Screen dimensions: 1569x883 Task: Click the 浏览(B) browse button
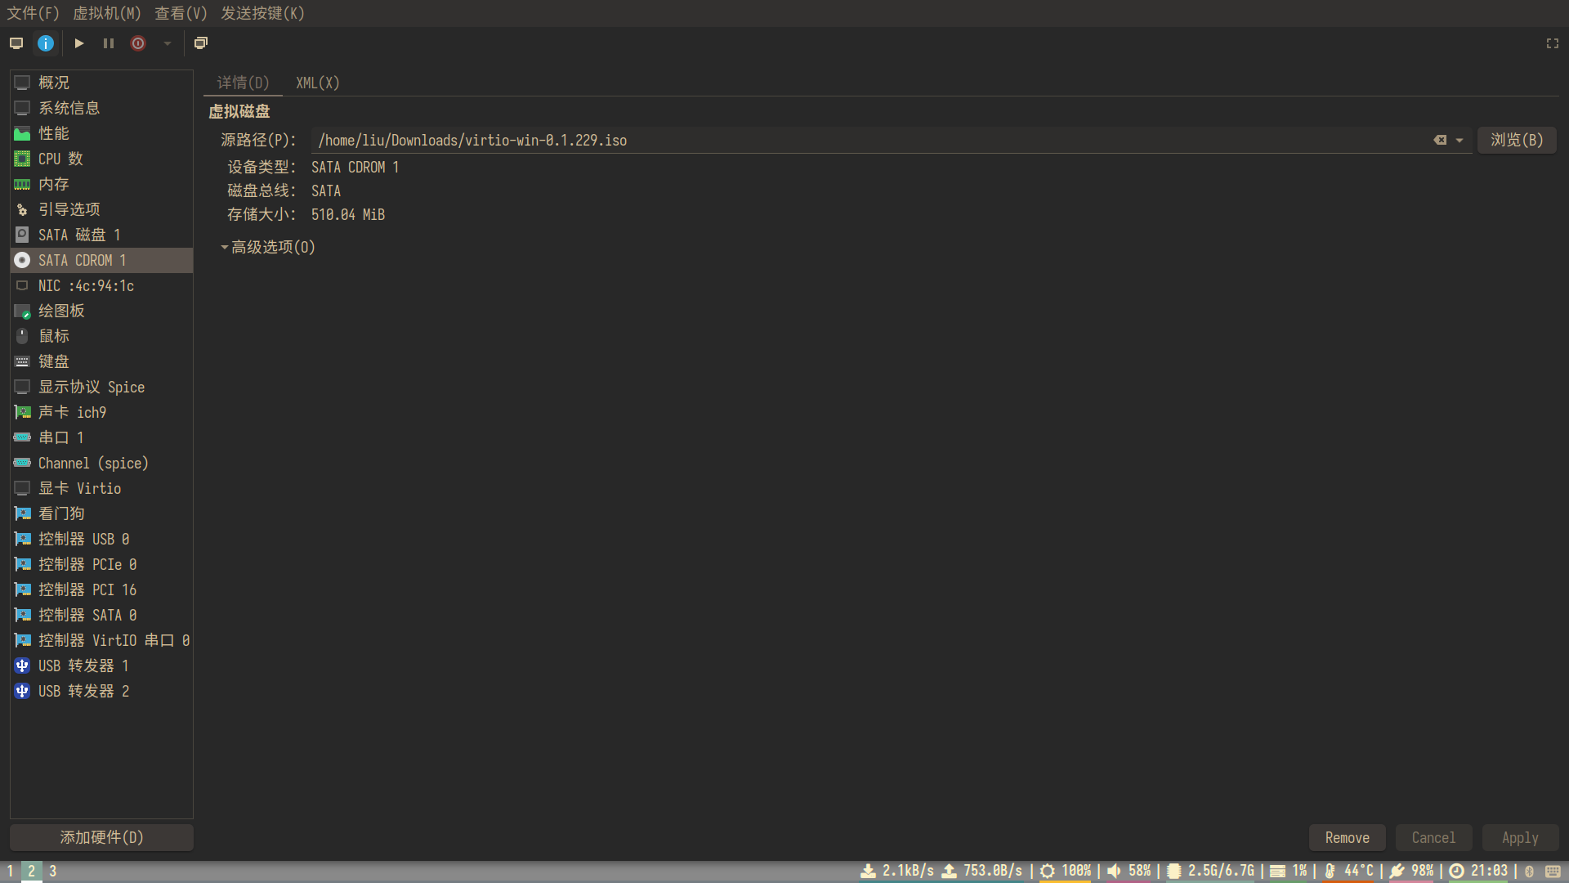[1517, 141]
